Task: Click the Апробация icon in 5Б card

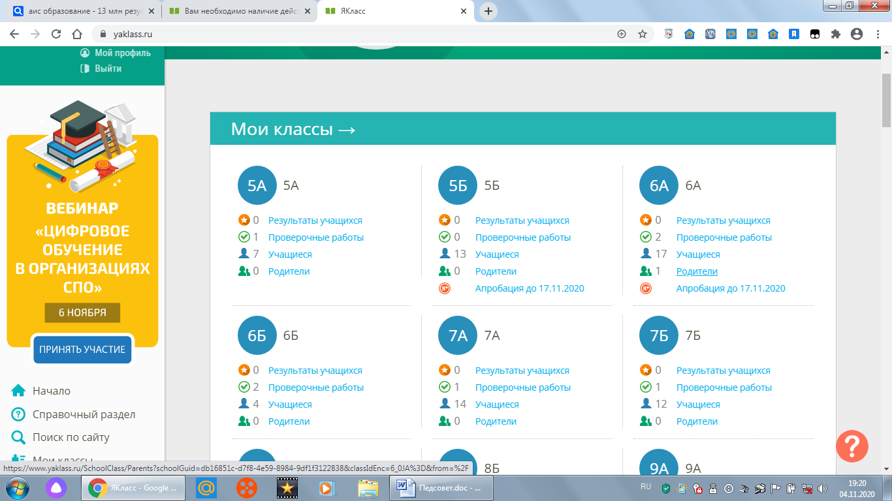Action: point(445,288)
